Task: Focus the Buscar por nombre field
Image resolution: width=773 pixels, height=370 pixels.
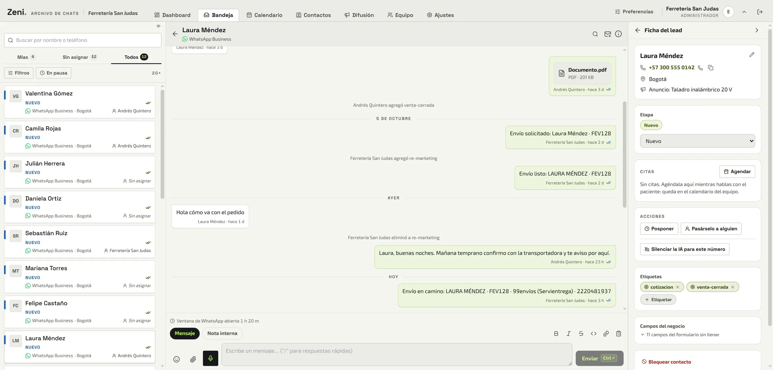Action: [82, 40]
